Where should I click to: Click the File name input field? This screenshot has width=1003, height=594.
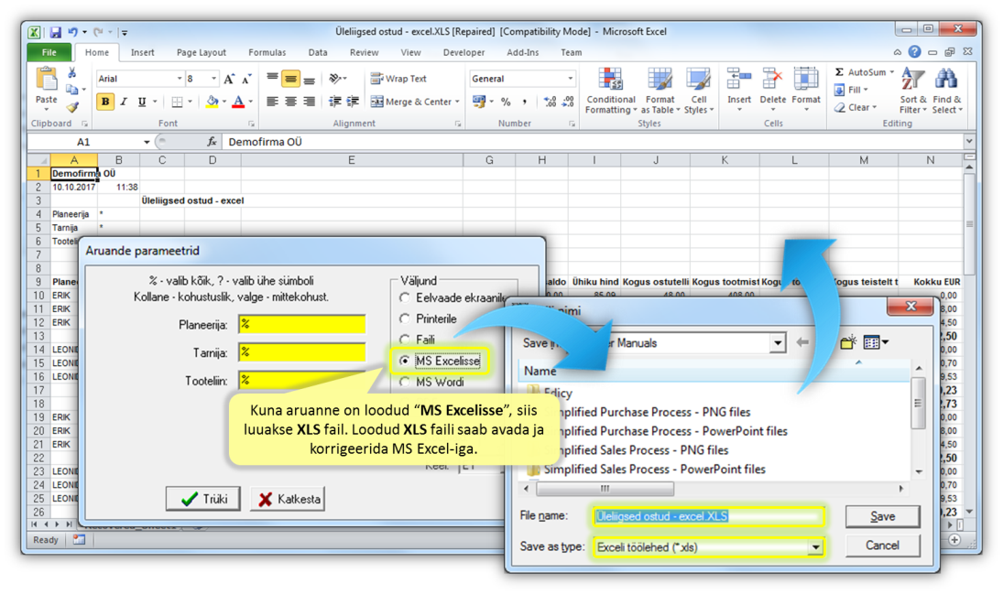(x=709, y=516)
